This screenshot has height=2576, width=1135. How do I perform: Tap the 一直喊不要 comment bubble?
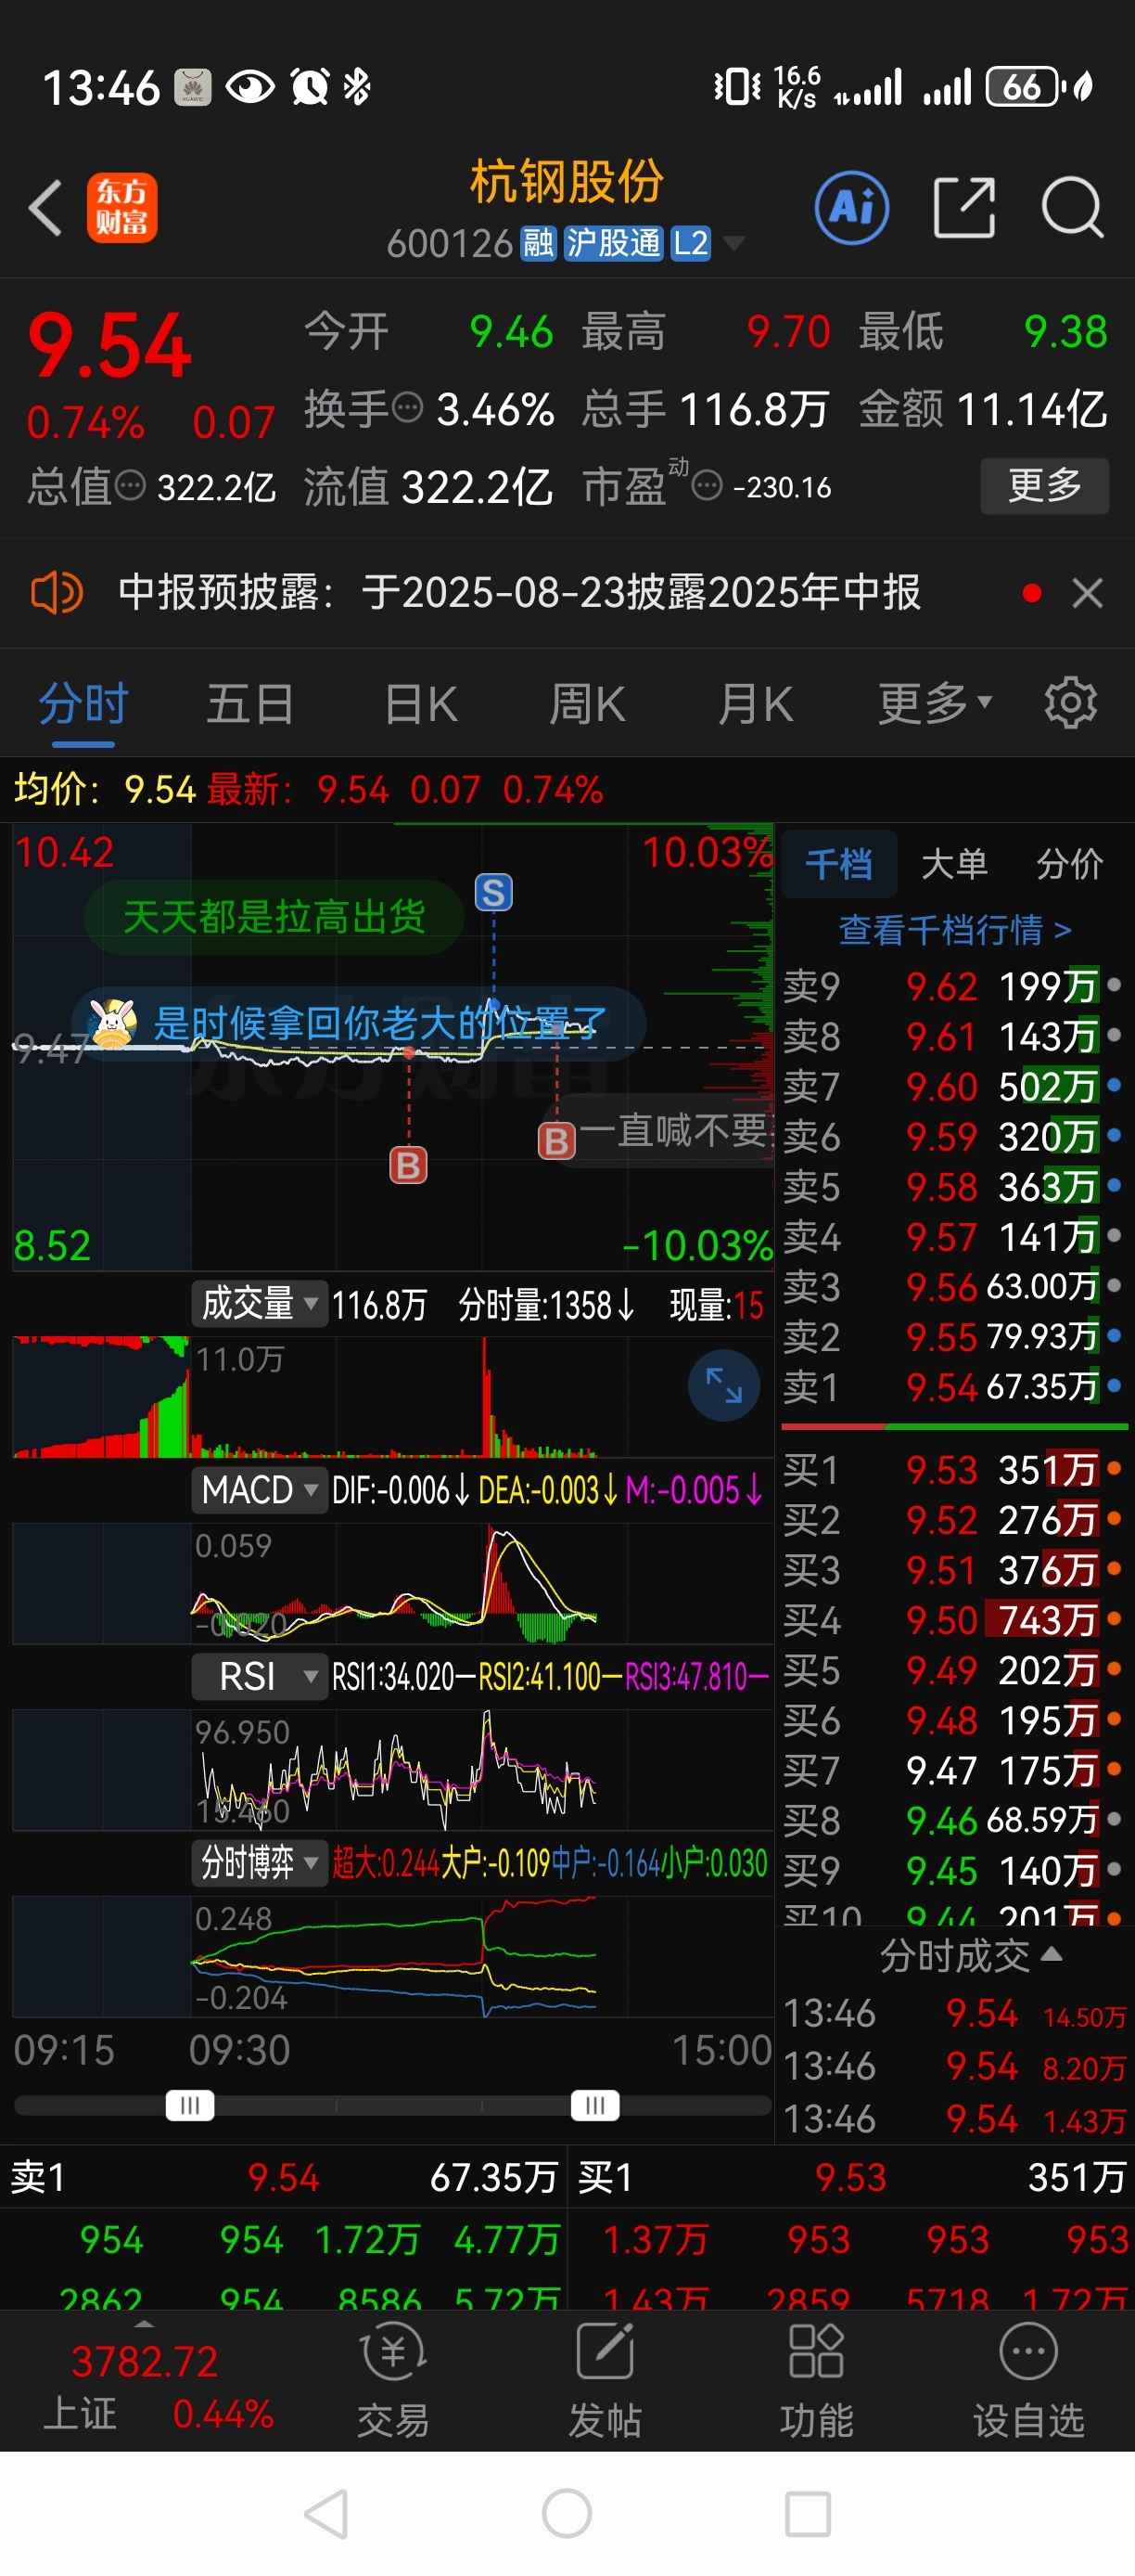[659, 1132]
